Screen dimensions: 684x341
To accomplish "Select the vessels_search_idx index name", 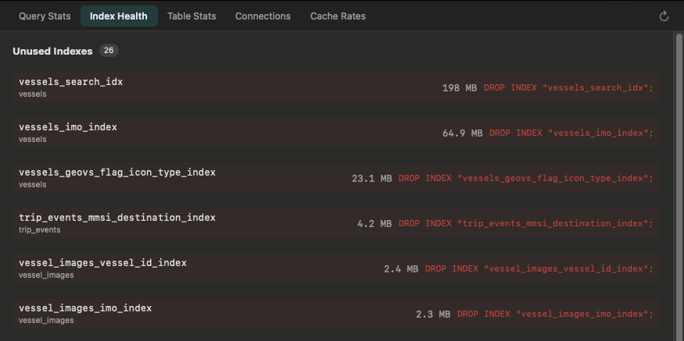I will (x=70, y=82).
